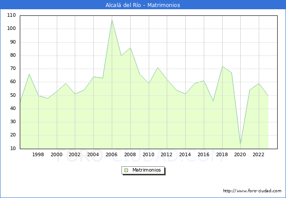Click y-axis value 90
This screenshot has width=286, height=198.
pos(13,42)
